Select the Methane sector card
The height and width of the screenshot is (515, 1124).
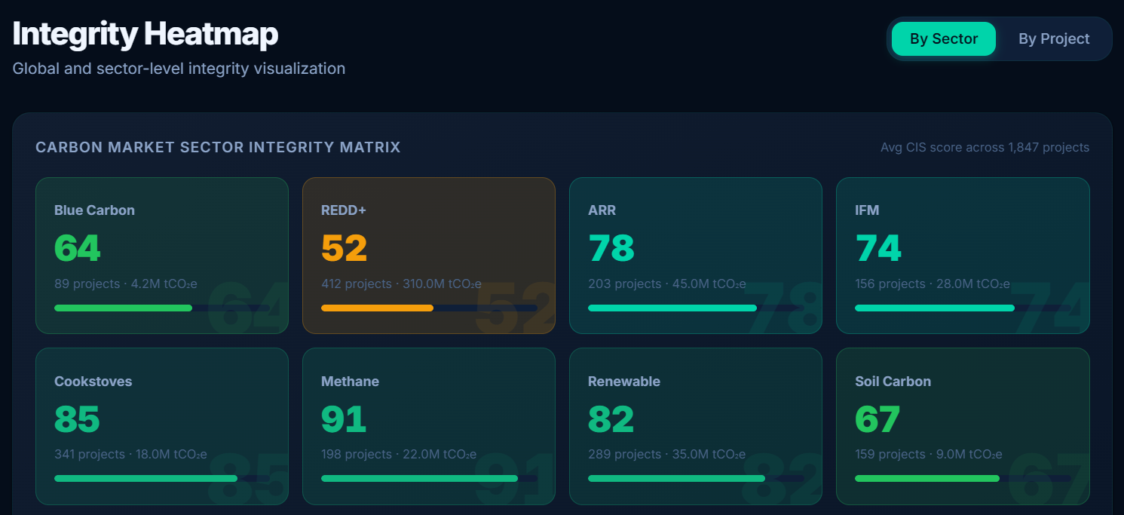point(429,426)
